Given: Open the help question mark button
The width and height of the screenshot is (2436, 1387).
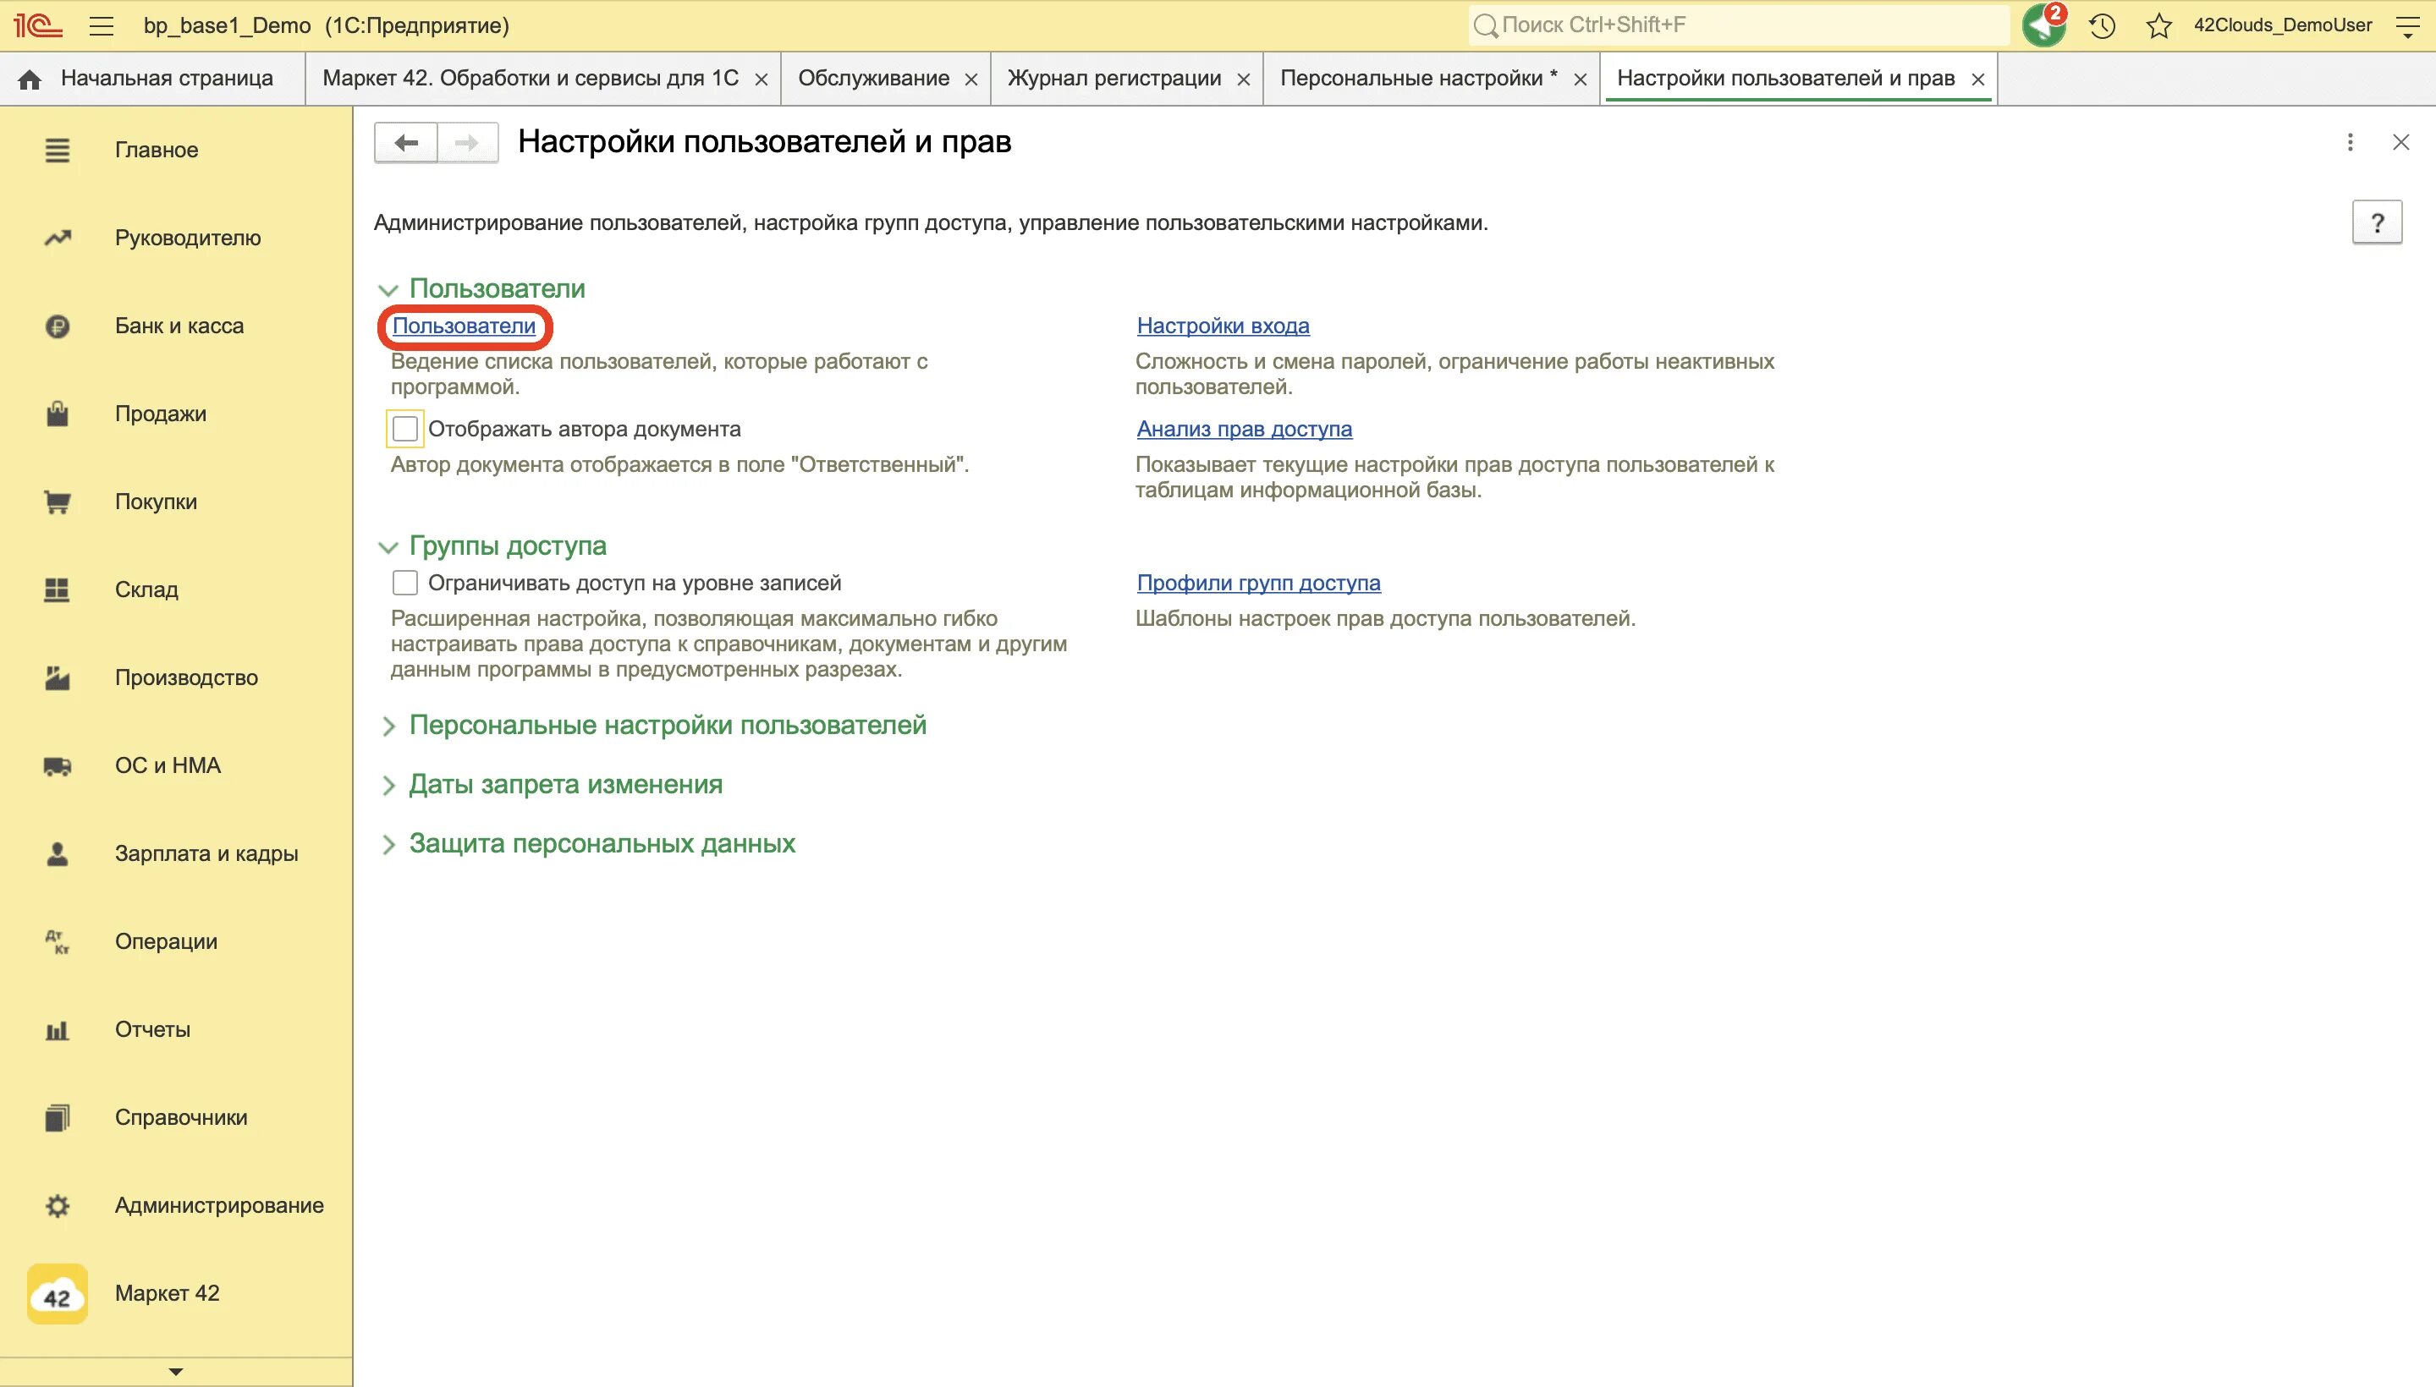Looking at the screenshot, I should 2376,223.
